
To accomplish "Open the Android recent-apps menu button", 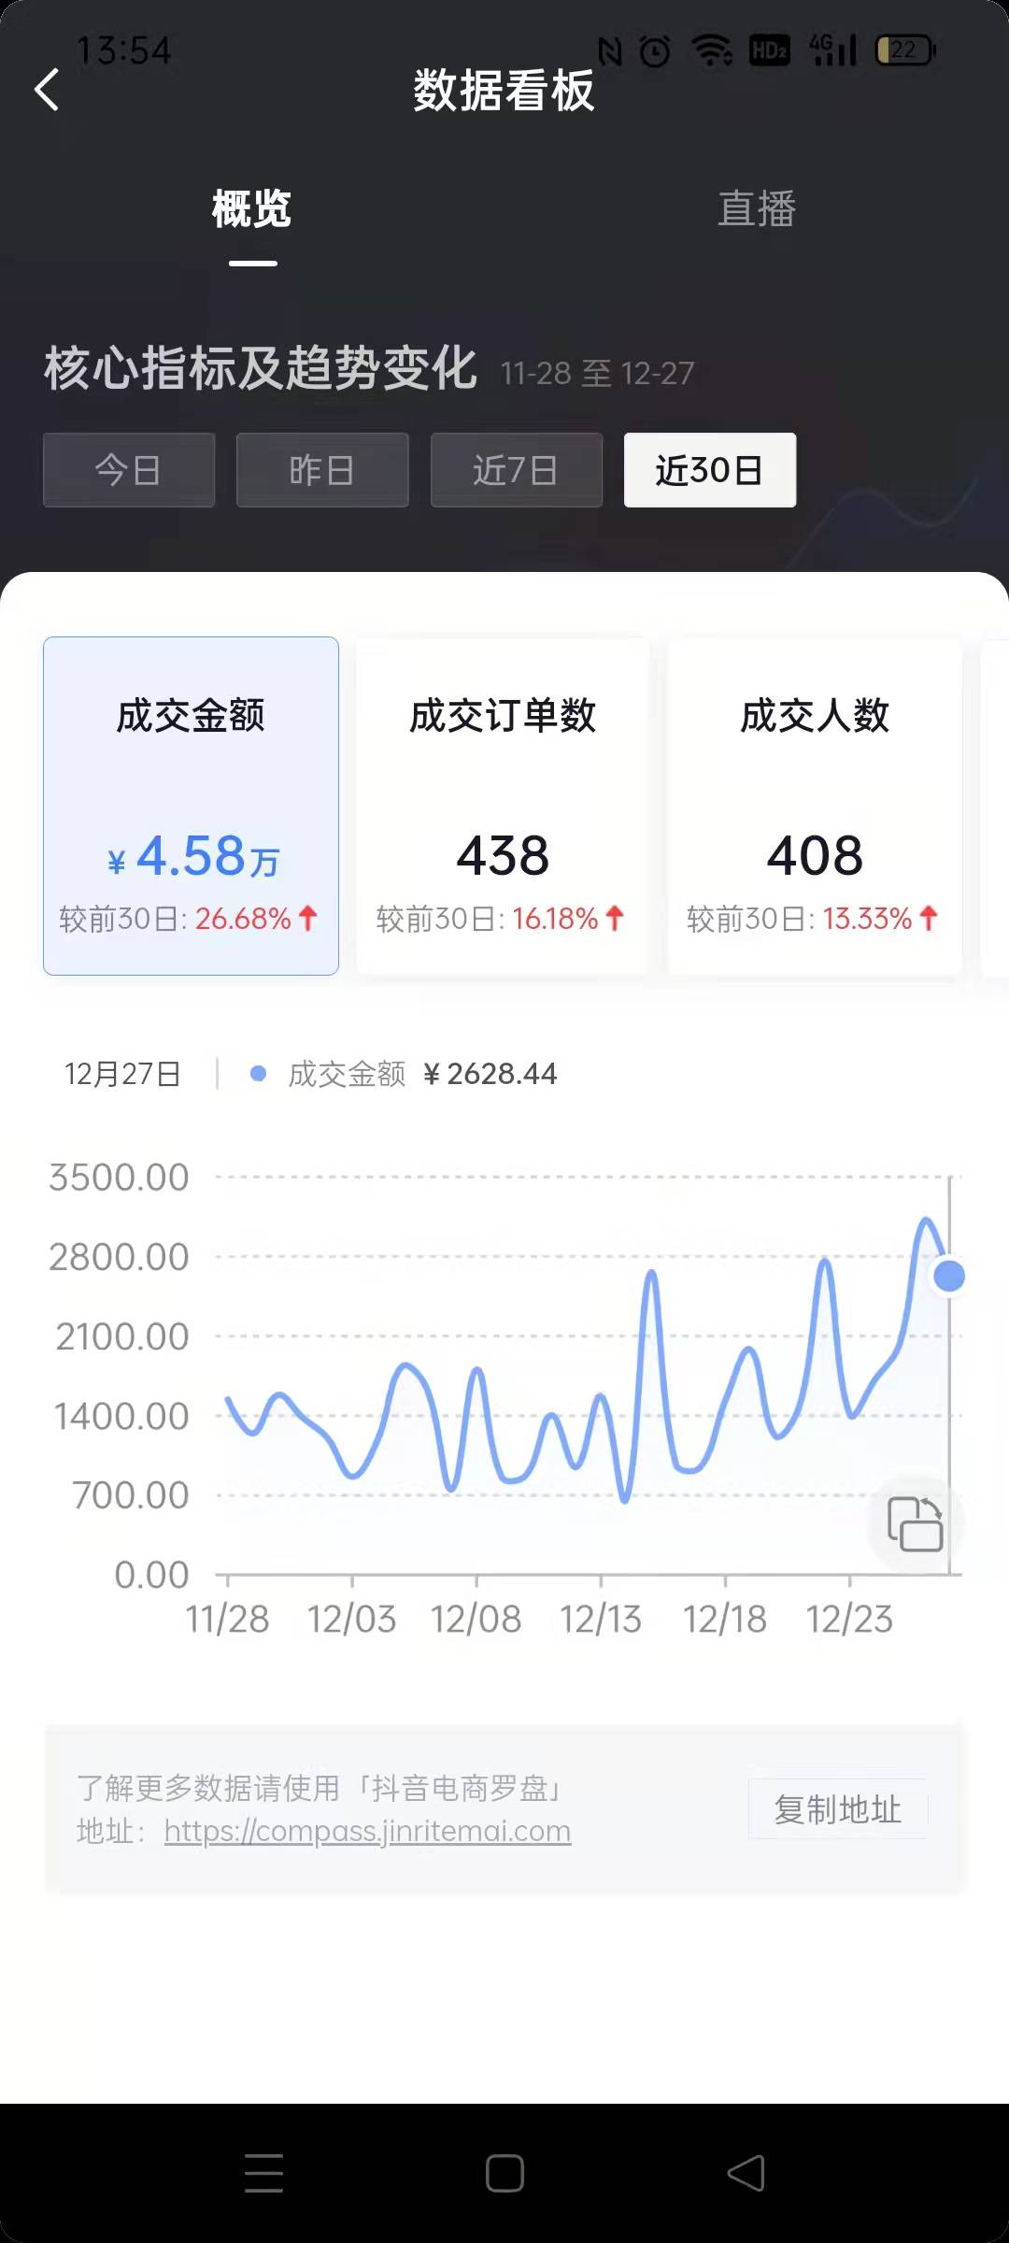I will coord(263,2173).
